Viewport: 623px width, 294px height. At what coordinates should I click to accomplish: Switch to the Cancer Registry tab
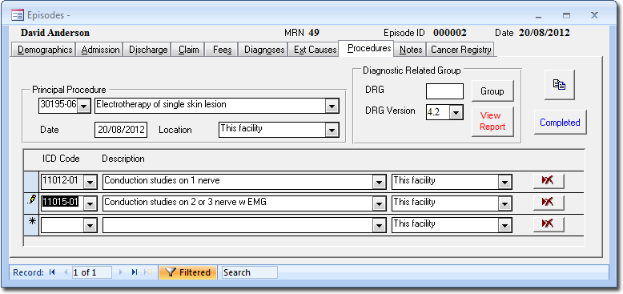click(x=461, y=50)
